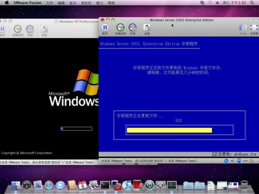Click the VMware Tools notice in Server 2003 window
The width and height of the screenshot is (259, 194).
pyautogui.click(x=149, y=161)
